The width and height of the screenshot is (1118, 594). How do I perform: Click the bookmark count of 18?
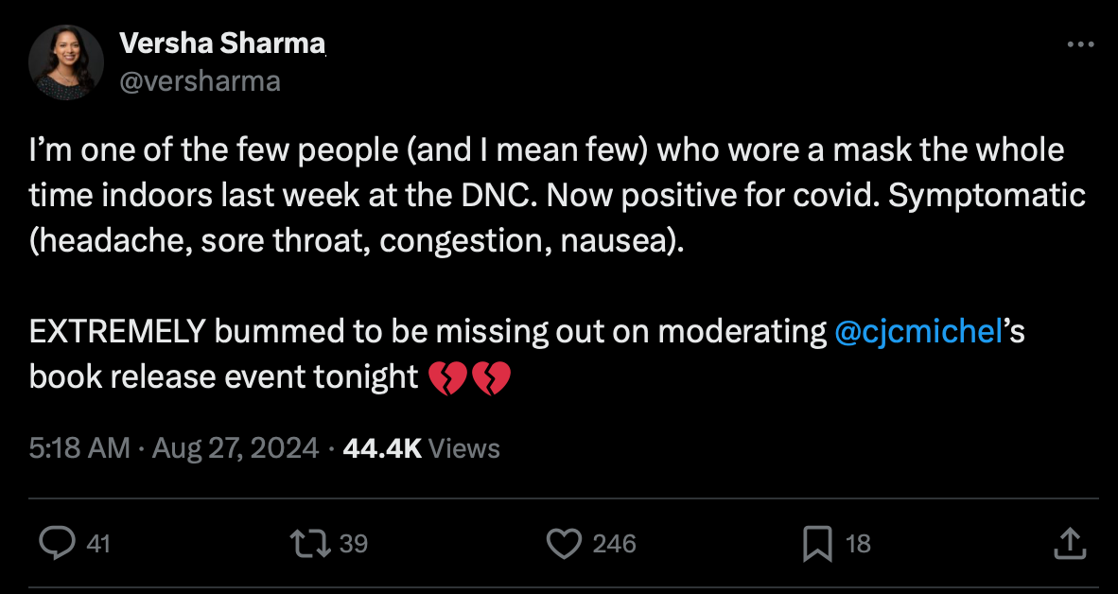[858, 544]
